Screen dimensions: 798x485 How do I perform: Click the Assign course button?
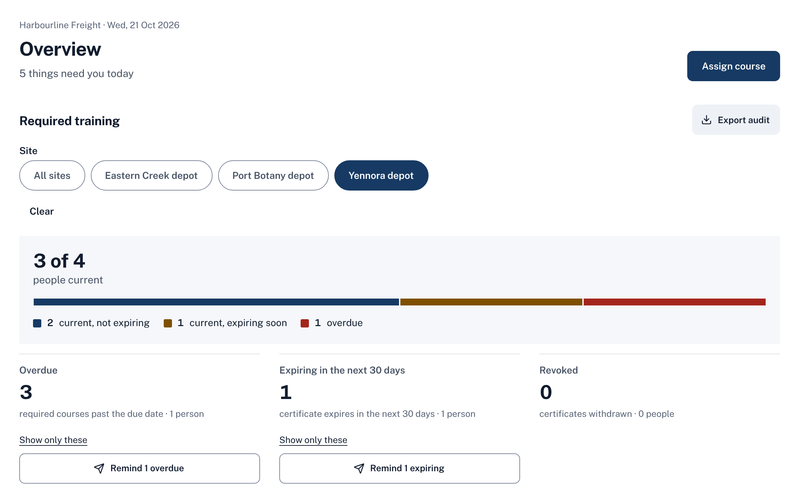(x=733, y=66)
